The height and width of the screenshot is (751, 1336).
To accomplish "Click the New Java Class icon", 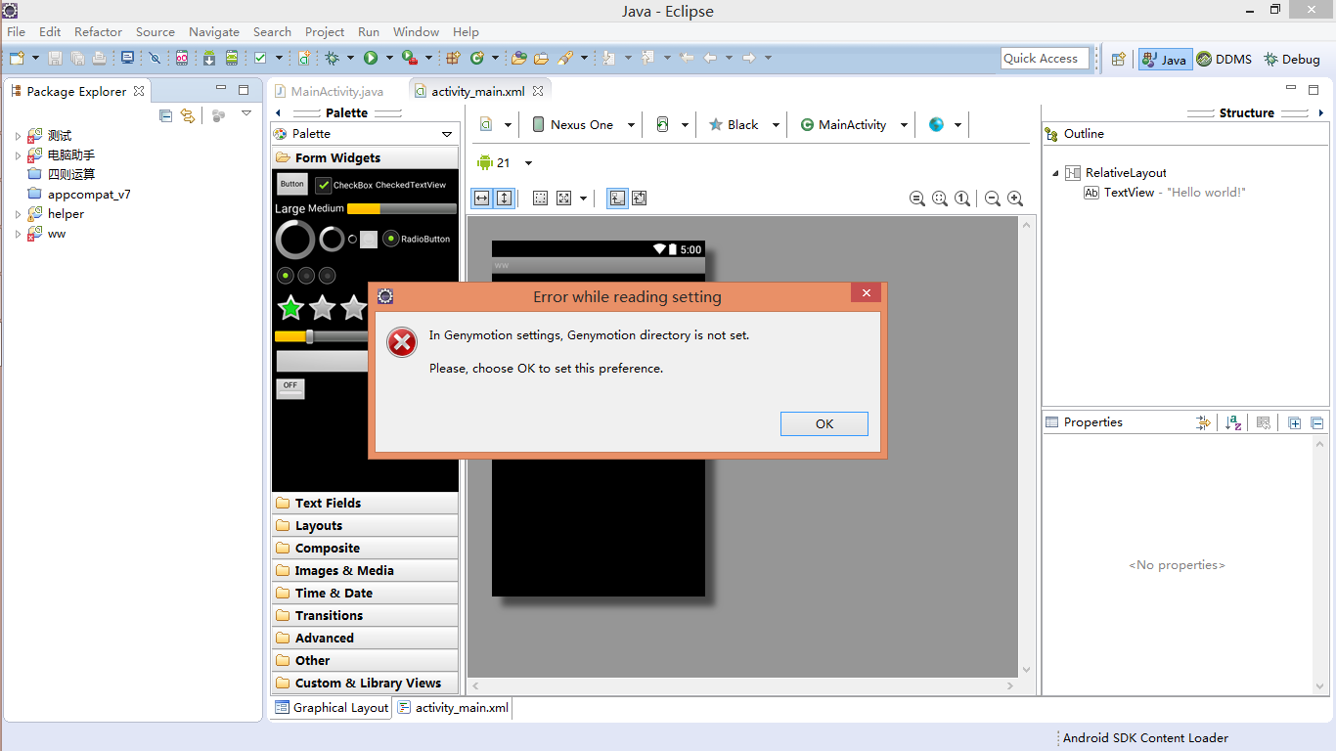I will pyautogui.click(x=477, y=58).
